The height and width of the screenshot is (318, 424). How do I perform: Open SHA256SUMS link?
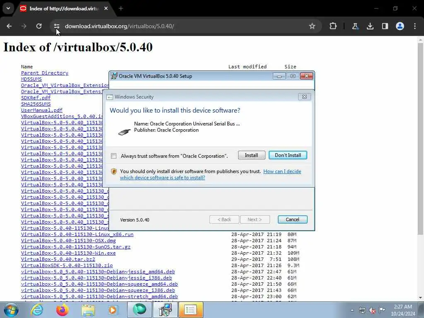(x=36, y=104)
